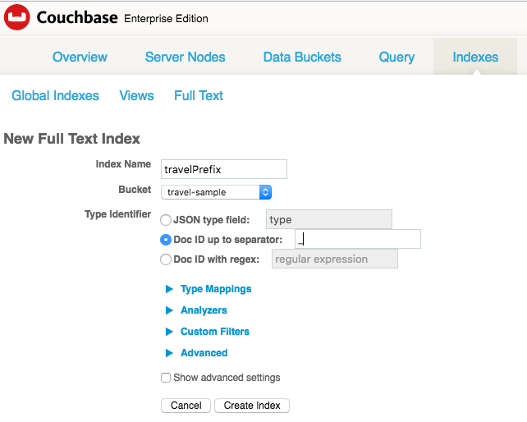The image size is (527, 422).
Task: Expand the Advanced section
Action: point(197,353)
